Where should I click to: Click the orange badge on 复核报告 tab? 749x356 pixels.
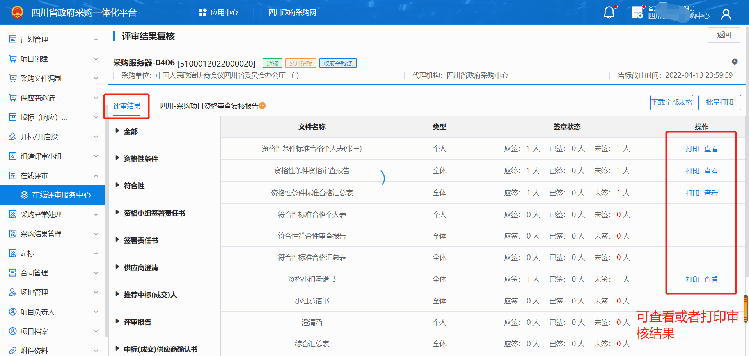tap(263, 105)
